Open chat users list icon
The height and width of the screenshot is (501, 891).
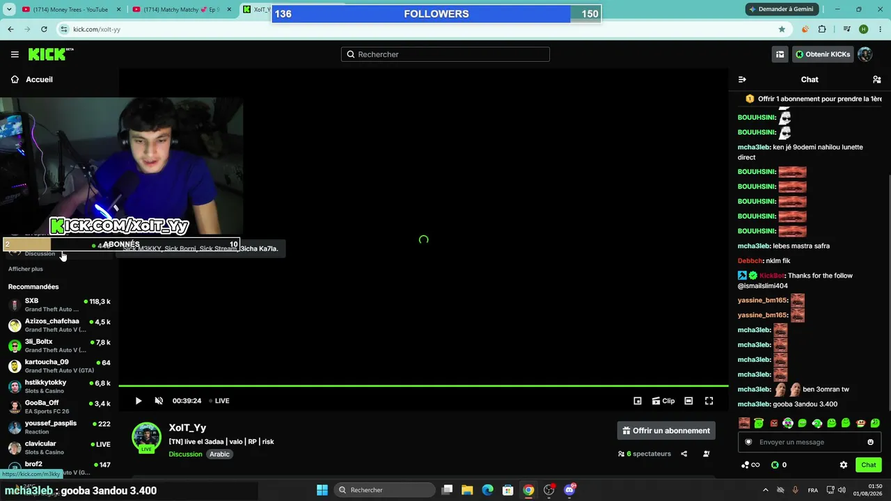click(x=876, y=79)
